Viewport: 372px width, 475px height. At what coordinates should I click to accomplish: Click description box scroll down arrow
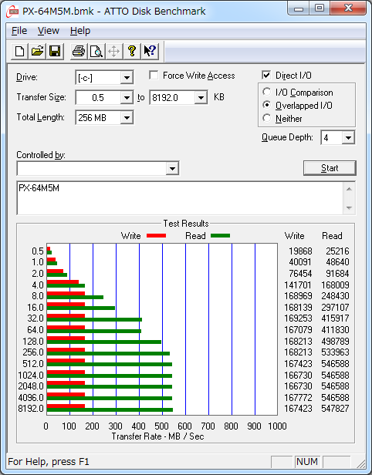[349, 208]
